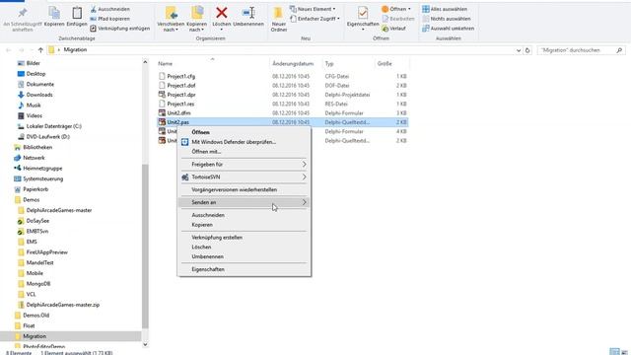Refresh the address bar location
Viewport: 631px width, 355px height.
click(x=527, y=50)
